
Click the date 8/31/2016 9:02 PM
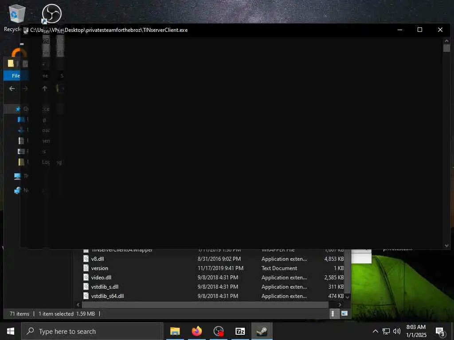pyautogui.click(x=219, y=259)
